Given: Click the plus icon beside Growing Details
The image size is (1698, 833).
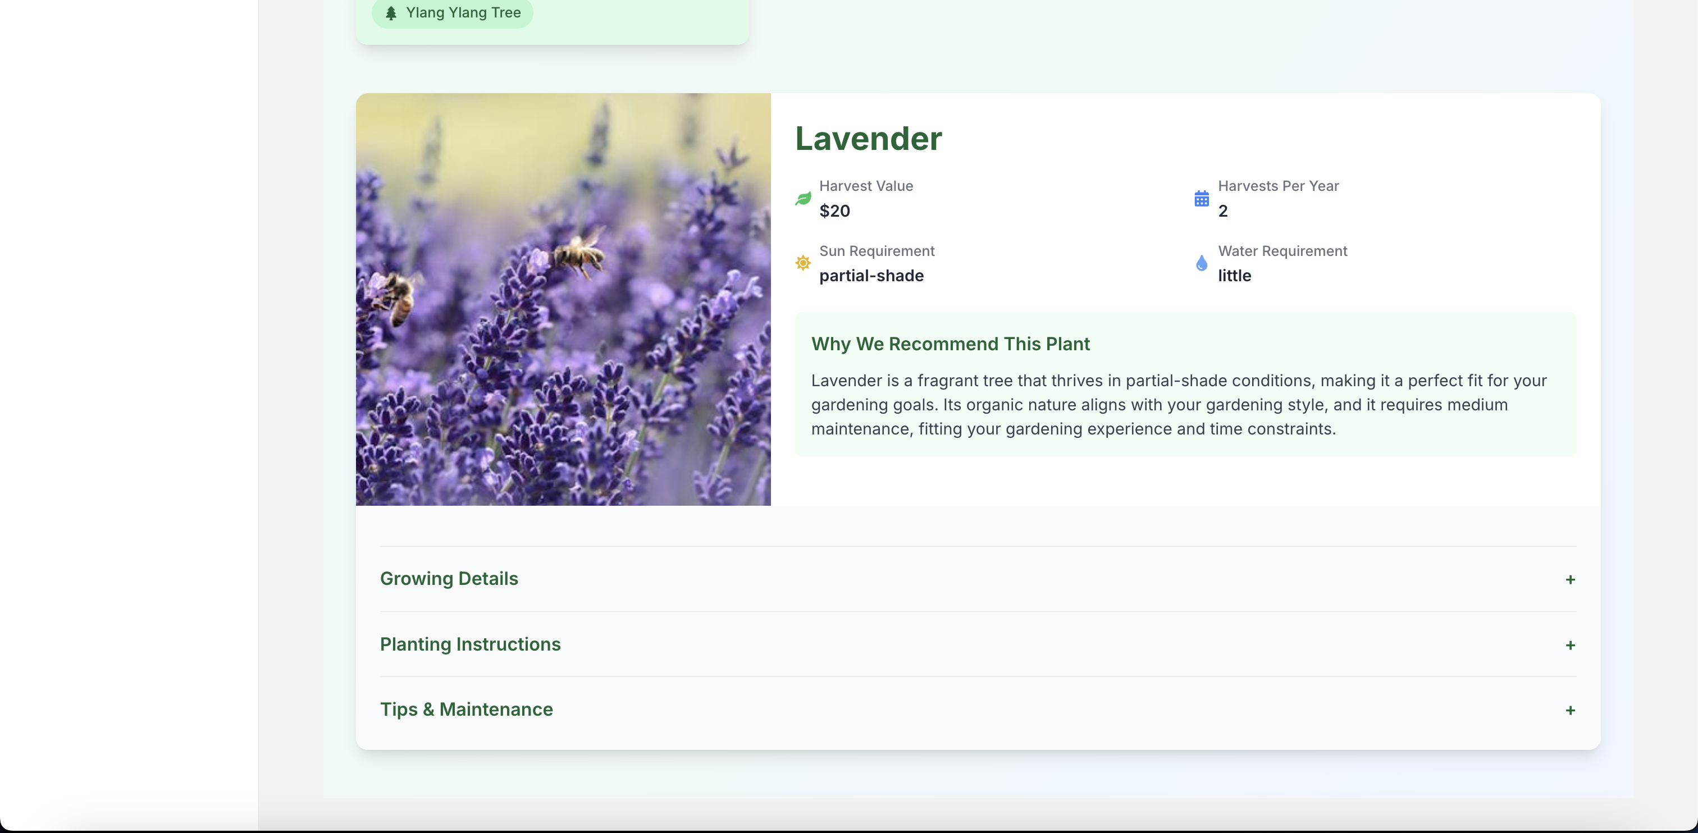Looking at the screenshot, I should tap(1570, 580).
